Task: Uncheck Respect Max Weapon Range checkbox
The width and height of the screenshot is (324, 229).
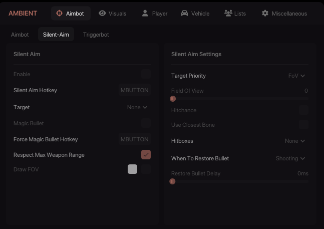Action: 146,155
